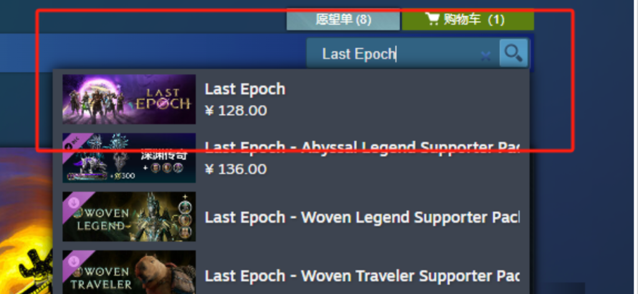638x294 pixels.
Task: Click the magnifying glass search button
Action: 513,53
